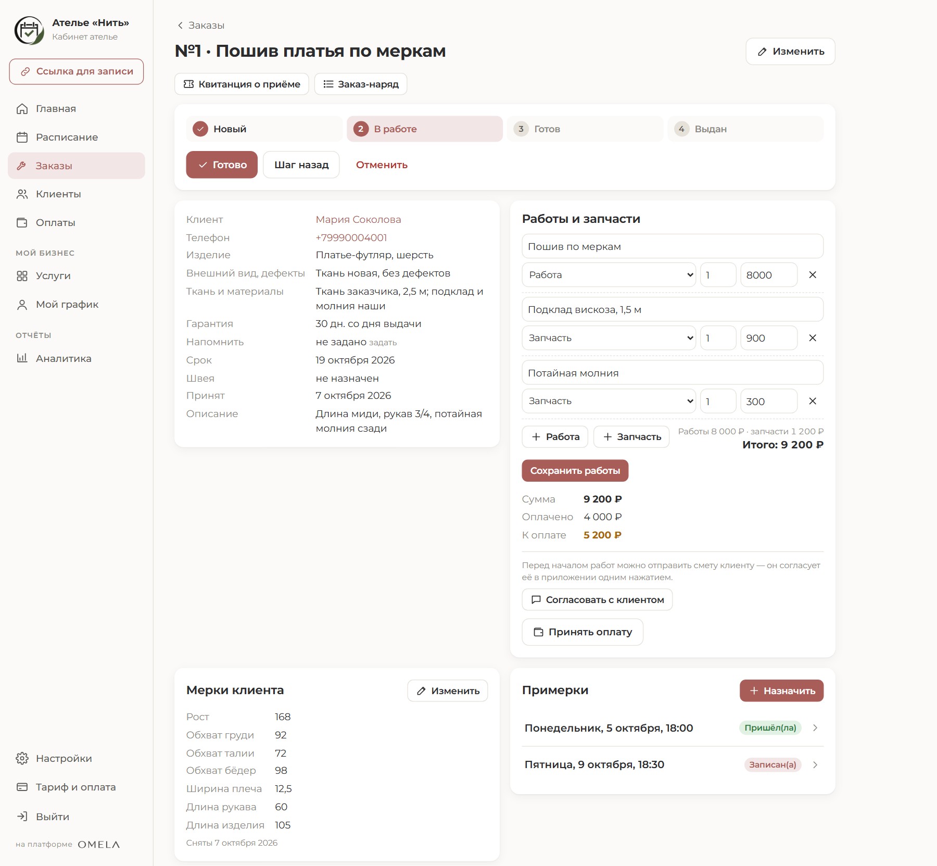937x866 pixels.
Task: Open Оплаты section
Action: click(x=76, y=223)
